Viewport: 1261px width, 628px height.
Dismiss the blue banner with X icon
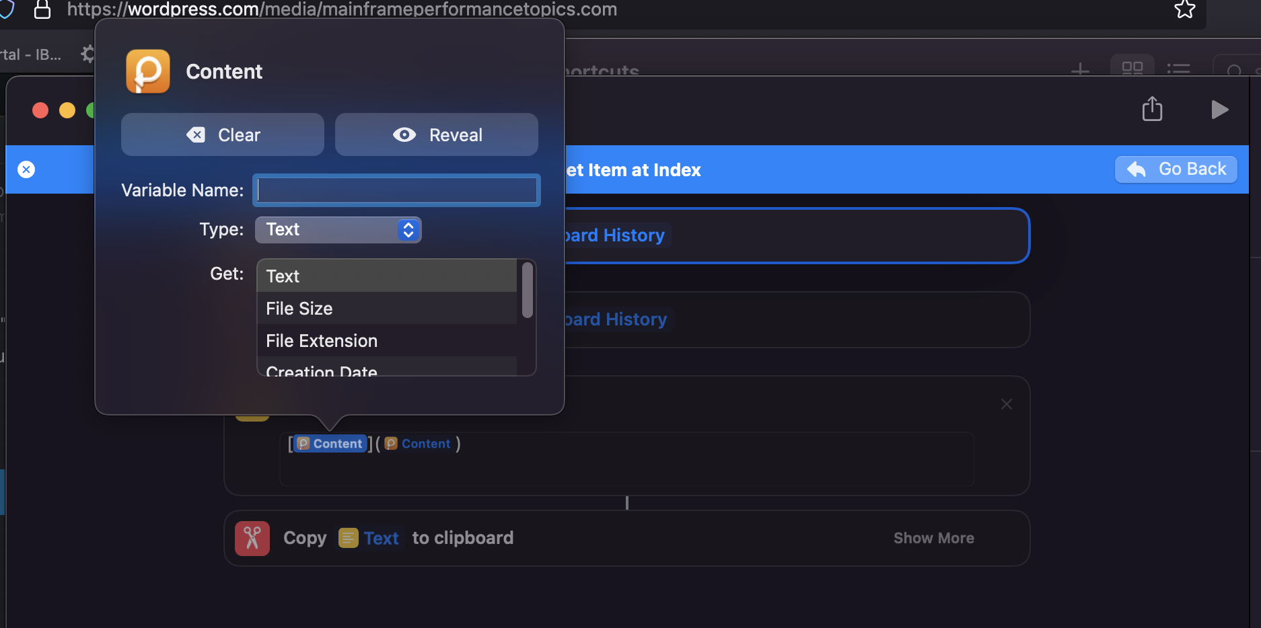(x=26, y=169)
